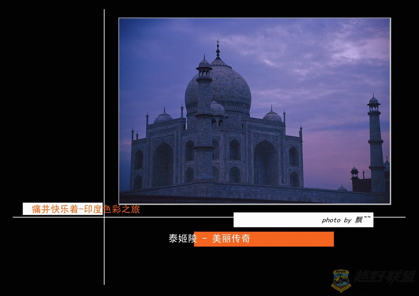Open the orange title 痛并快乐着-印度色彩之旅
The width and height of the screenshot is (419, 296).
click(86, 209)
